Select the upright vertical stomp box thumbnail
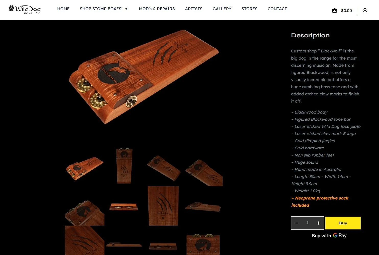Viewport: 379px width, 255px height. point(124,166)
